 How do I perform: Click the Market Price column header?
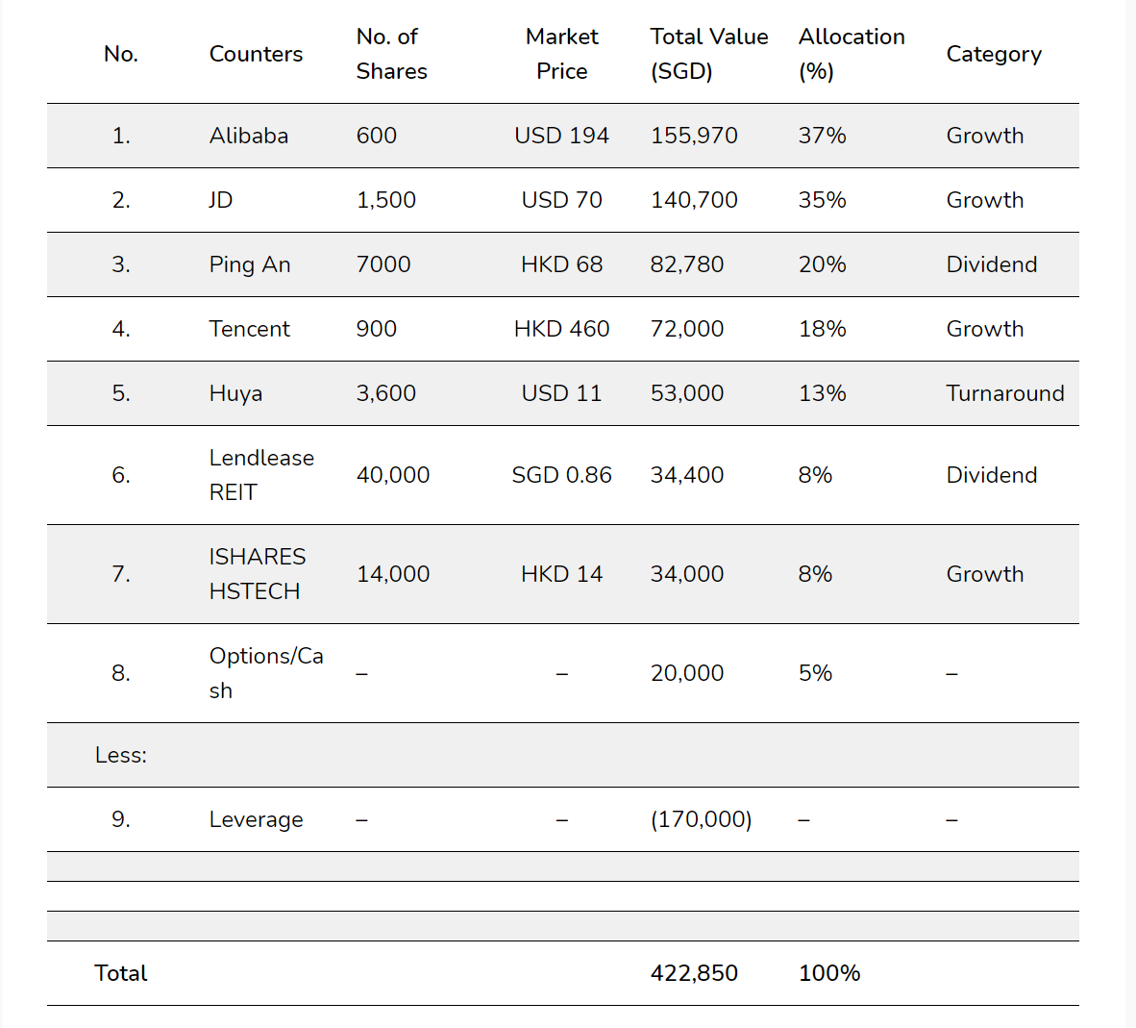click(561, 54)
